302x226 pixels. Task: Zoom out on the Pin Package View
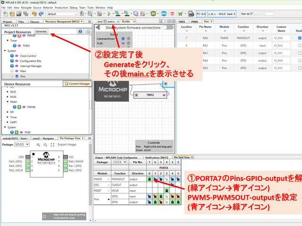(x=45, y=145)
